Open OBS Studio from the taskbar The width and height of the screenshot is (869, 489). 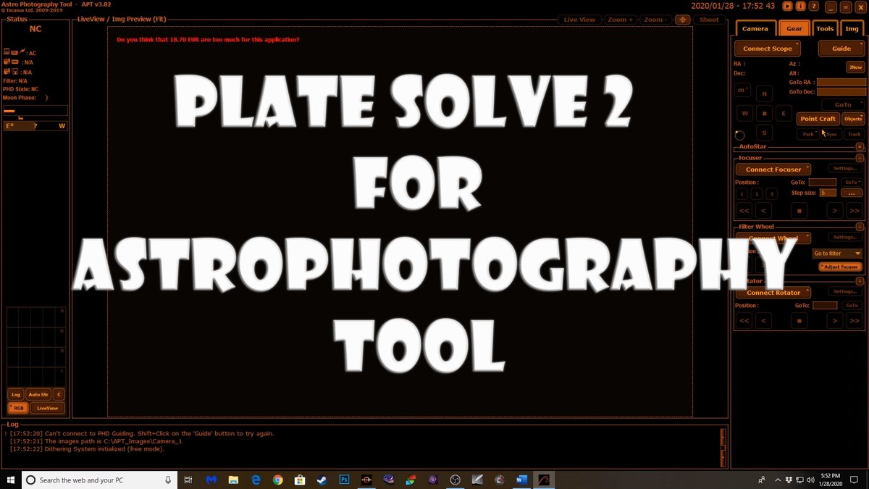(x=455, y=480)
